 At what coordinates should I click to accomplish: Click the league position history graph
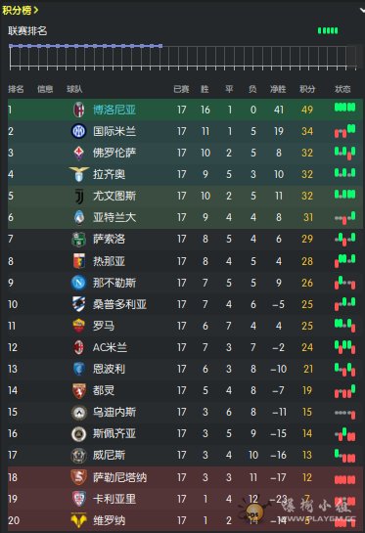(x=183, y=57)
